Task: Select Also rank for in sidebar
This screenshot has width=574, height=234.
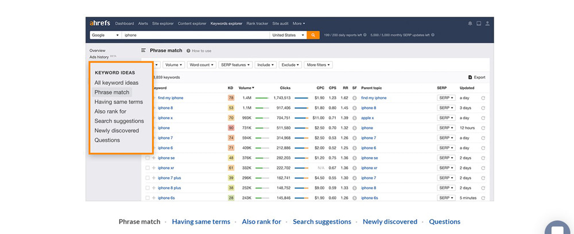Action: coord(110,111)
